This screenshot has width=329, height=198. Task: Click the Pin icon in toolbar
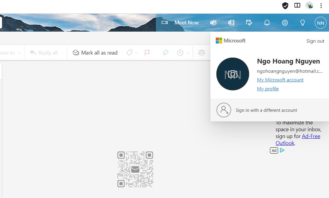pos(166,52)
